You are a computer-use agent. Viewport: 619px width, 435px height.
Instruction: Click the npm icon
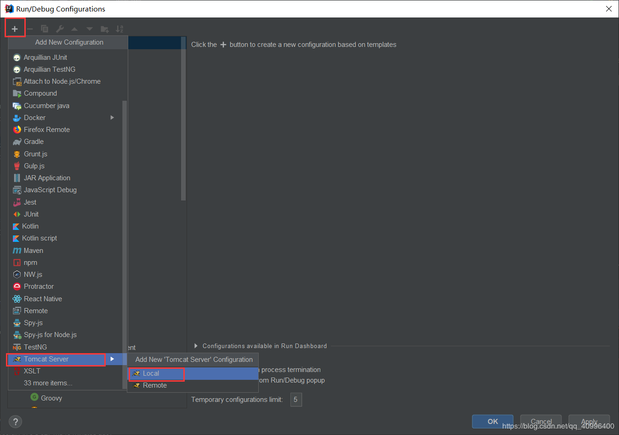17,263
